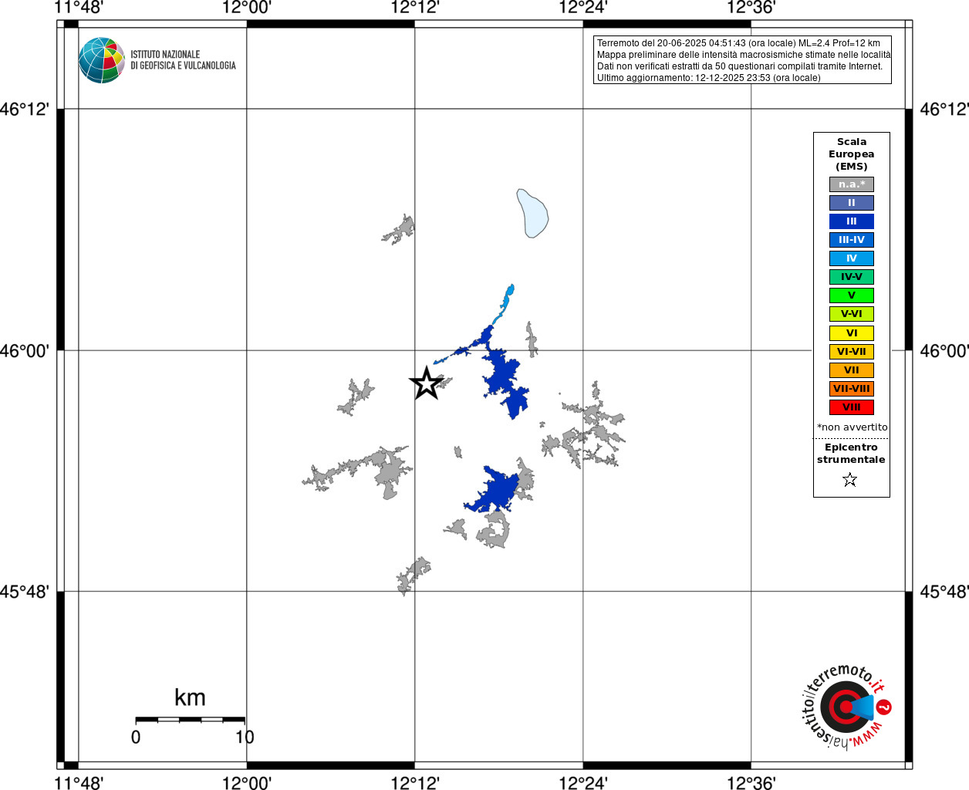Click top axis label 12°00'

[x=247, y=8]
